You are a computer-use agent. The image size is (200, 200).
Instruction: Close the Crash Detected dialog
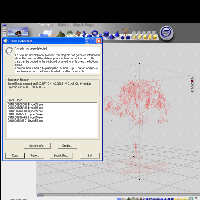pos(99,41)
